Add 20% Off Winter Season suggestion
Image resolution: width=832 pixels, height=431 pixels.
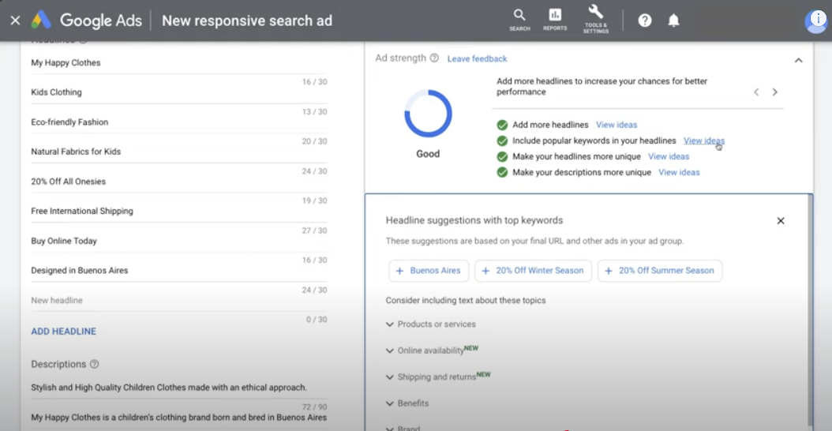(534, 271)
